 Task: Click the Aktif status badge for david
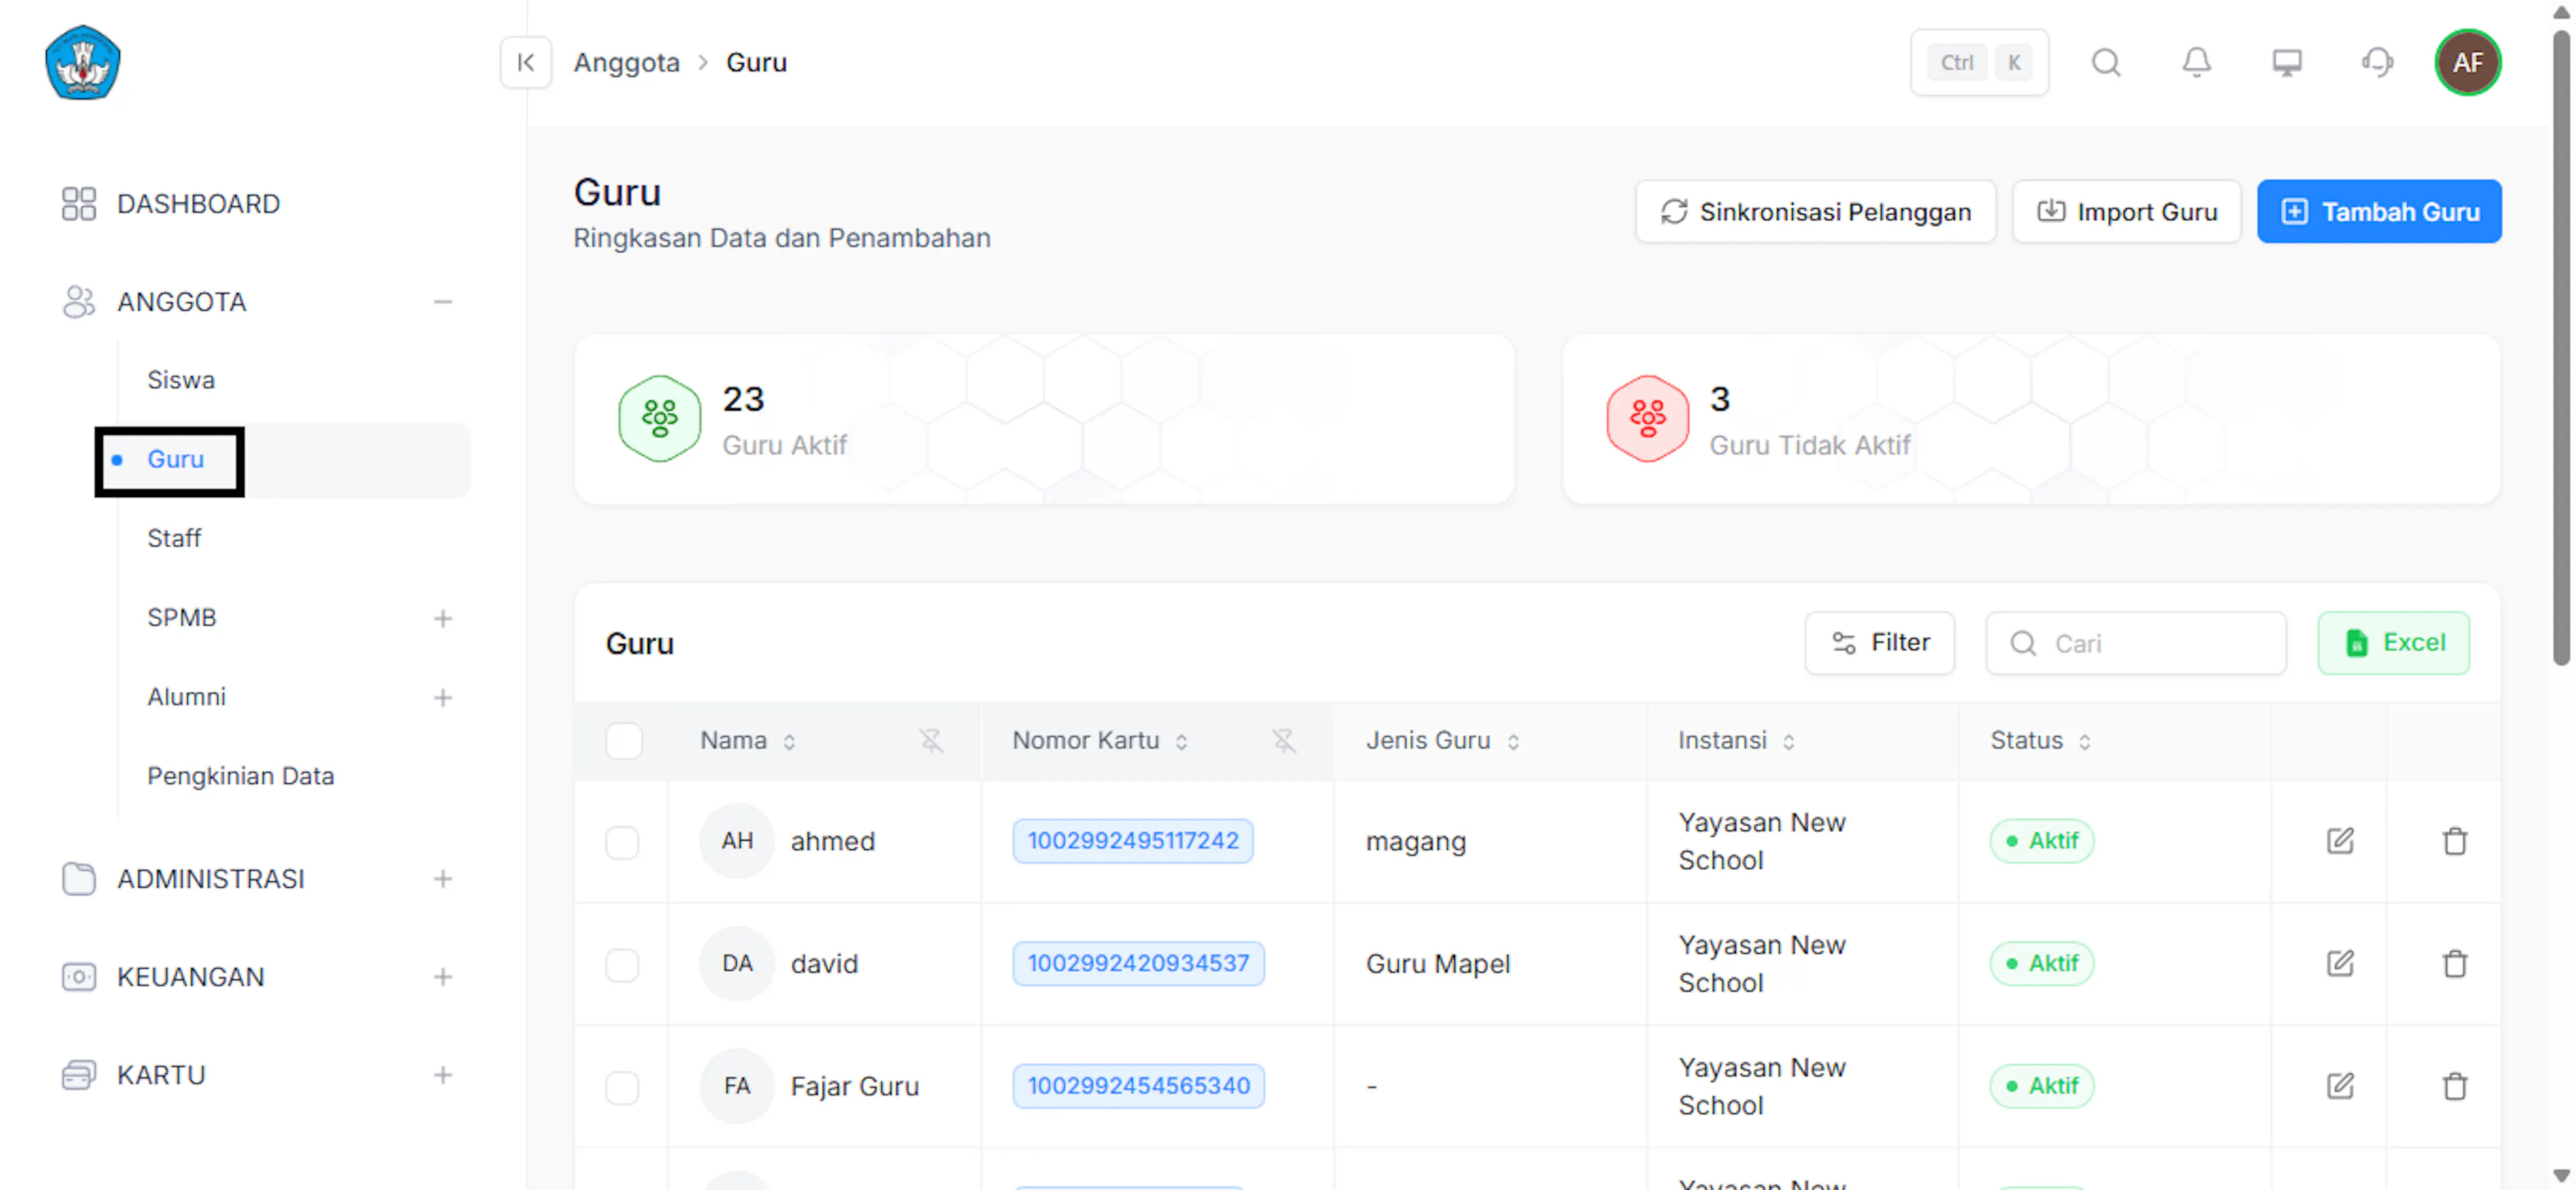coord(2041,964)
